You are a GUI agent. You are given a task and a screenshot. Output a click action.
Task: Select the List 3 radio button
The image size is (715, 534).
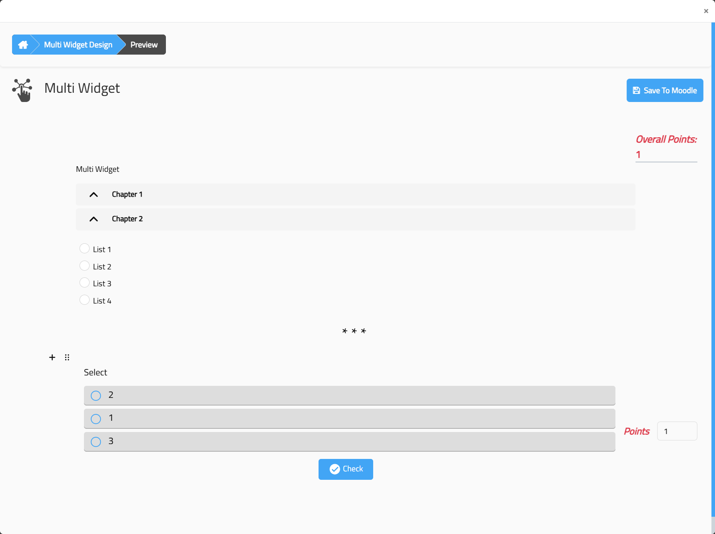(x=84, y=282)
